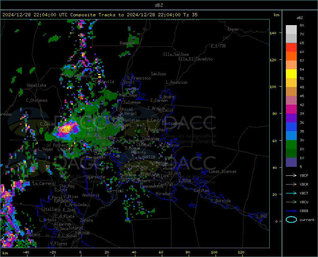Click the -40 bottom-axis tick label
The height and width of the screenshot is (257, 318).
click(x=26, y=252)
